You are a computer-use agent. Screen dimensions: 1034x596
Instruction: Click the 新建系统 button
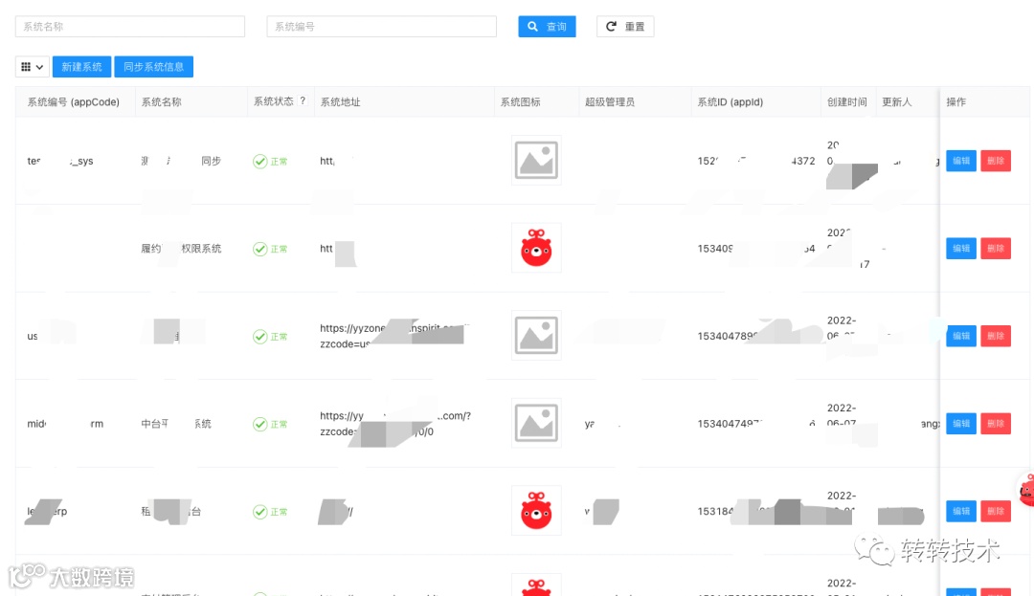tap(81, 67)
